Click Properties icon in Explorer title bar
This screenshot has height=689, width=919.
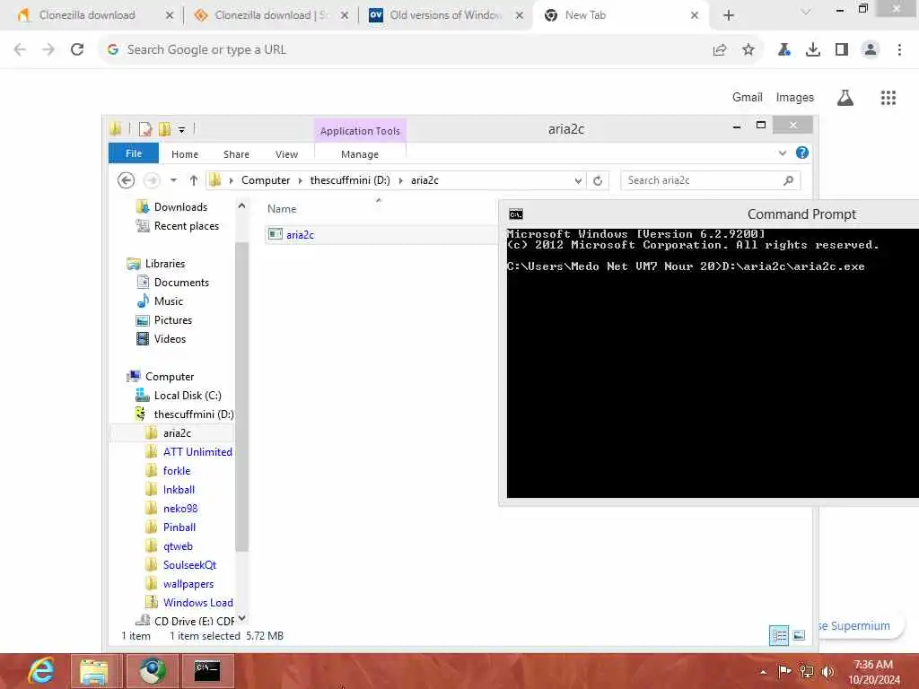click(145, 129)
